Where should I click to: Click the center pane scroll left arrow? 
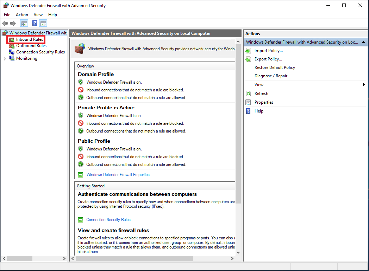(73, 259)
